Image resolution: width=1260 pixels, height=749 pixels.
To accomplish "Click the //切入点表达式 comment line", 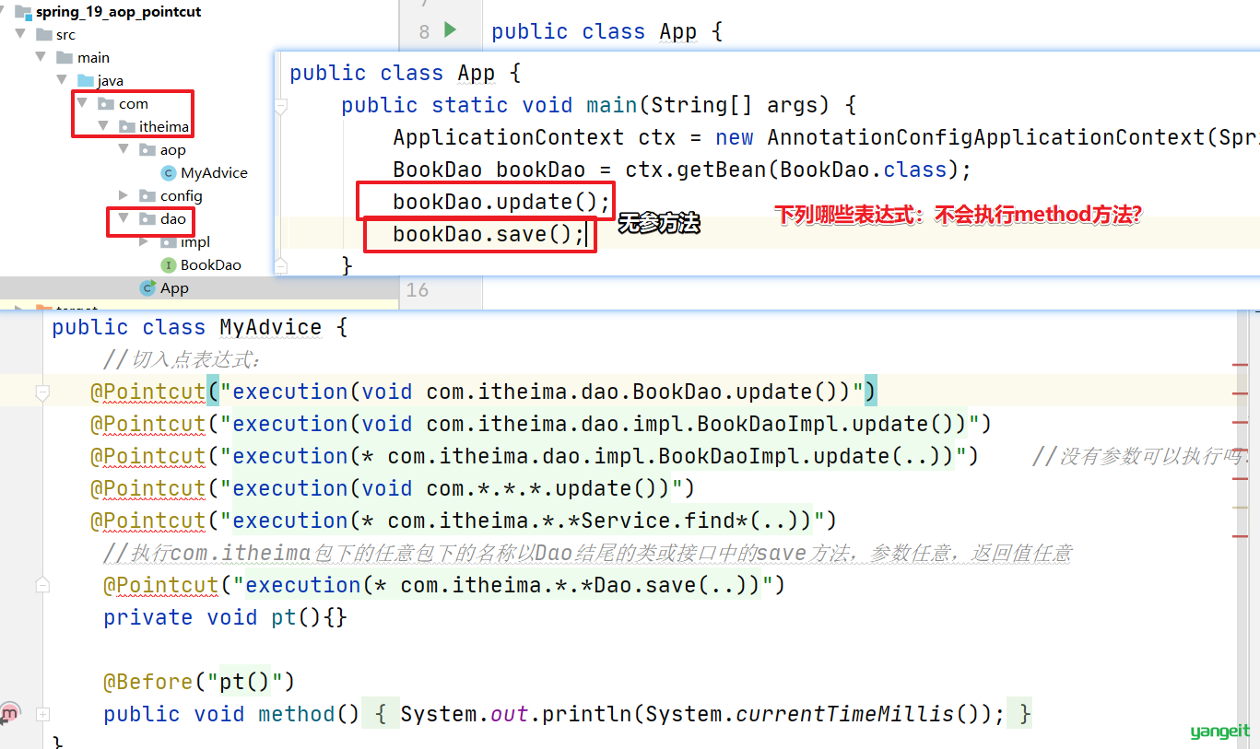I will tap(182, 359).
